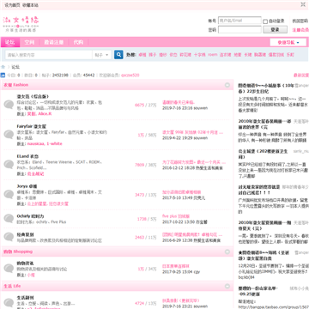Click the pink 注册会员 register link
309x309 pixels.
pos(300,30)
